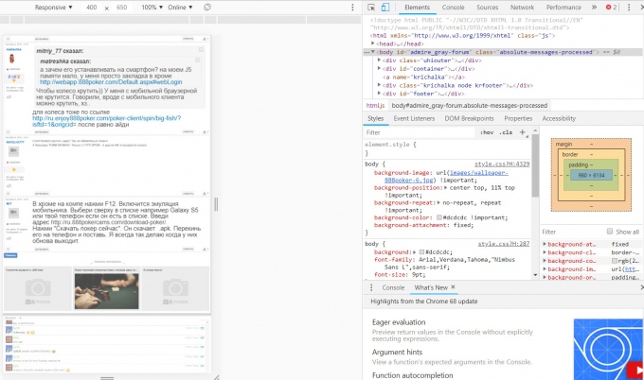Open the Responsive device dropdown
This screenshot has height=380, width=644.
53,8
